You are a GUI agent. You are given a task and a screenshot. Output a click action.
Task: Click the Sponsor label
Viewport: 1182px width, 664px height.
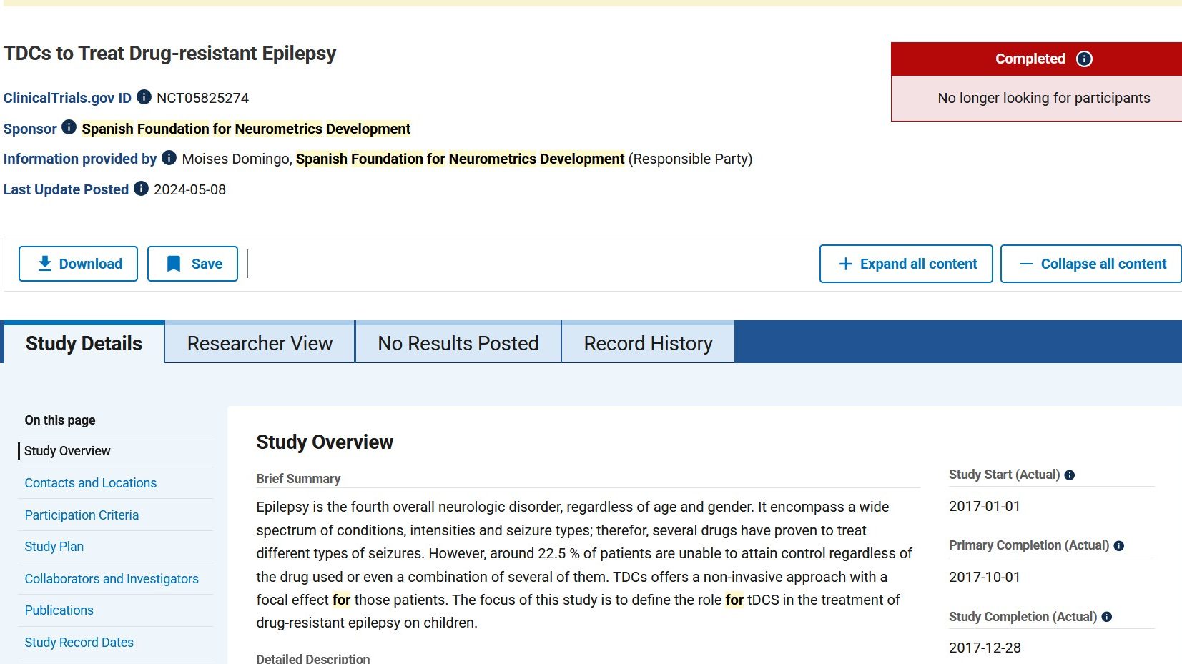tap(30, 129)
